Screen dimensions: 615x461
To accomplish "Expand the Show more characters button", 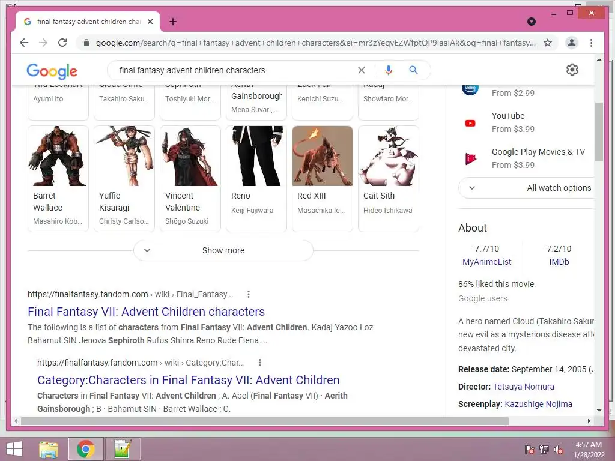I will click(223, 250).
